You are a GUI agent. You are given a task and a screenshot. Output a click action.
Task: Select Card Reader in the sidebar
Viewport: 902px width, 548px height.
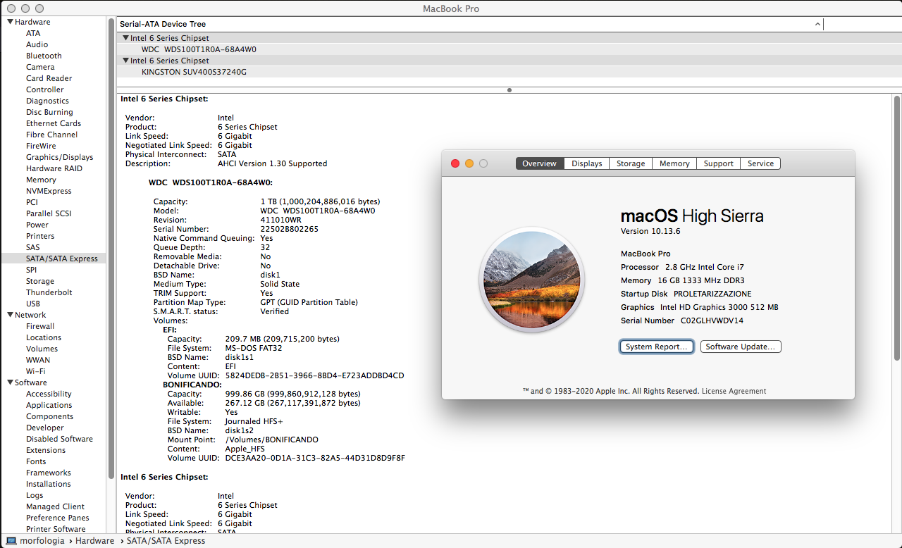coord(49,78)
